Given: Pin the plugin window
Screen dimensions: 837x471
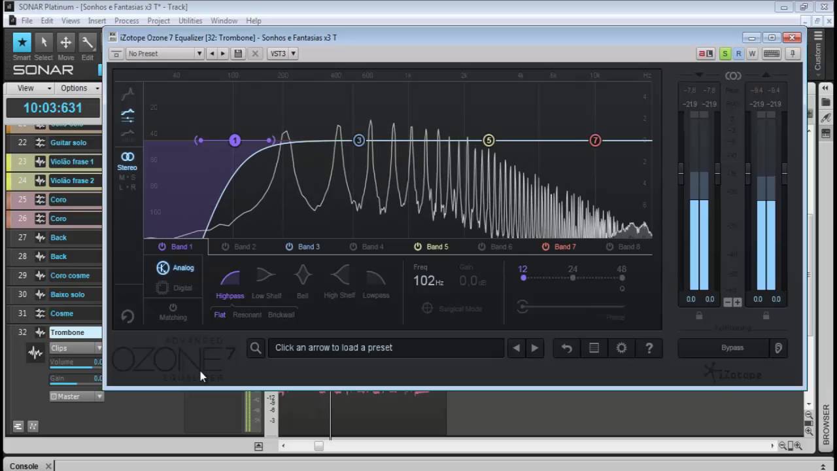Looking at the screenshot, I should pyautogui.click(x=793, y=54).
